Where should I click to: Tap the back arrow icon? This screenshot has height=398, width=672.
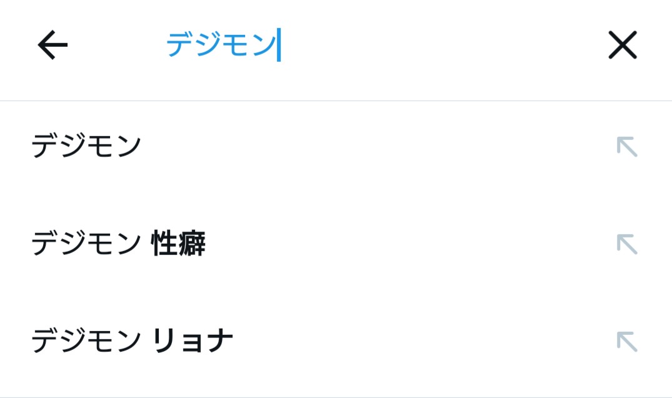tap(53, 46)
